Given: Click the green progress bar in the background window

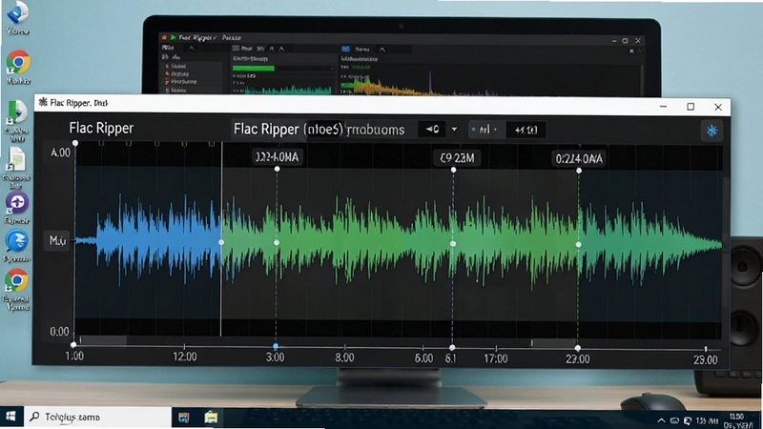Looking at the screenshot, I should [x=253, y=68].
